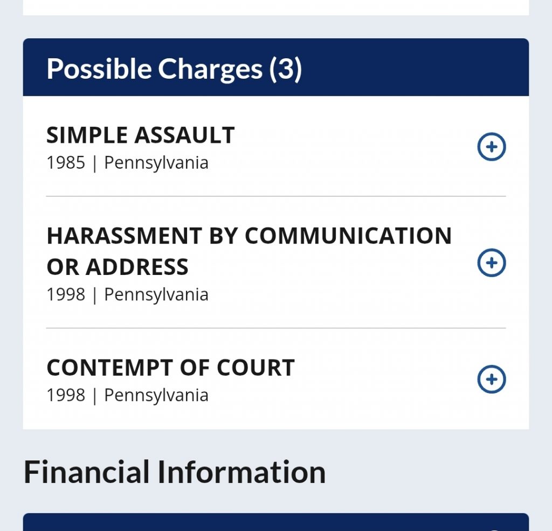Image resolution: width=552 pixels, height=531 pixels.
Task: Click '1998 | Pennsylvania' under Contempt of Court
Action: [127, 395]
